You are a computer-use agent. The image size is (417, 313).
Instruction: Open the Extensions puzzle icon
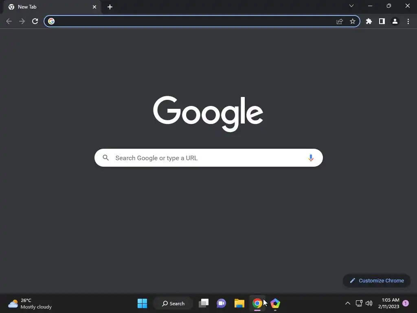tap(369, 21)
